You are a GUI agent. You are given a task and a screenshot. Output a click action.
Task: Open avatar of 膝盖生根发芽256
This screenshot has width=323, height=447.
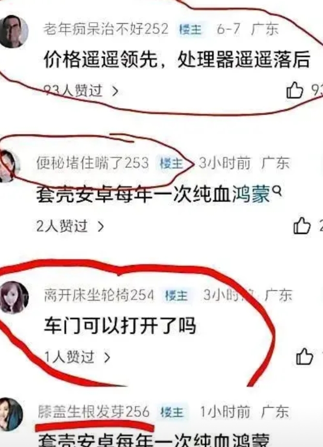click(11, 414)
